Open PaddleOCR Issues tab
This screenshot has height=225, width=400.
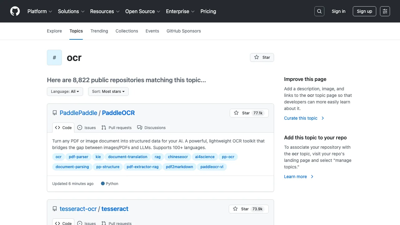[87, 127]
